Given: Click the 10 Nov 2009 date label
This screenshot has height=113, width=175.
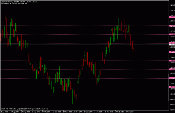Looking at the screenshot, I should tap(67, 112).
